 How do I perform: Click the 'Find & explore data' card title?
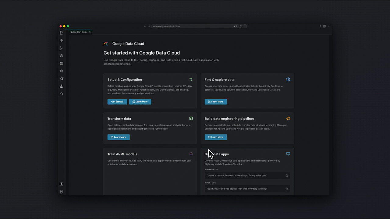(220, 80)
